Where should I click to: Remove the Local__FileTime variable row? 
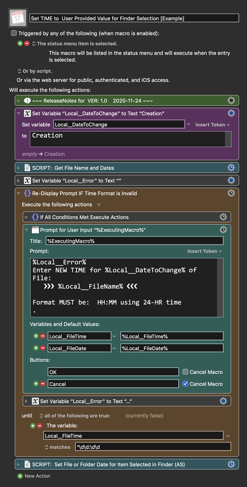(43, 336)
